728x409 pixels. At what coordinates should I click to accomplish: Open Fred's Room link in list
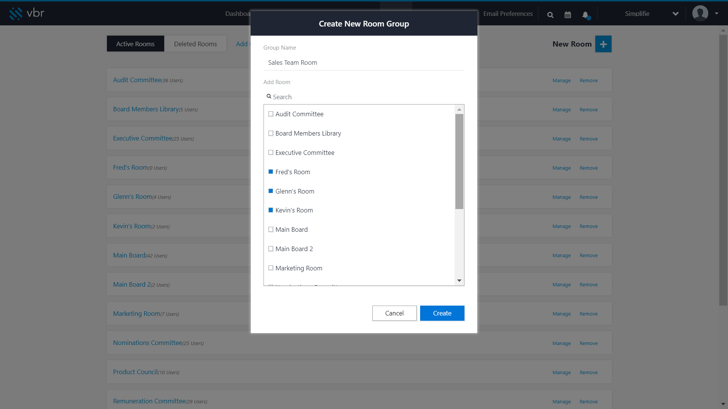pos(130,167)
